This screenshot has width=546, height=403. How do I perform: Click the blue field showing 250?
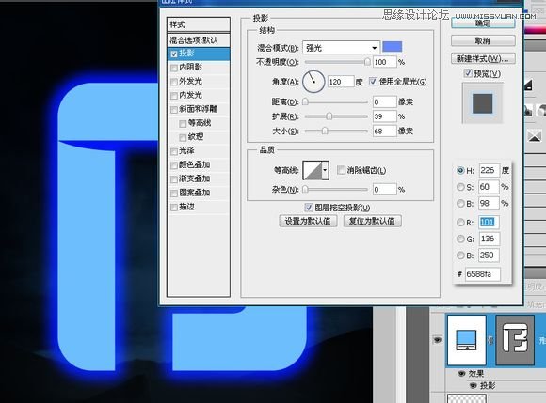[490, 256]
